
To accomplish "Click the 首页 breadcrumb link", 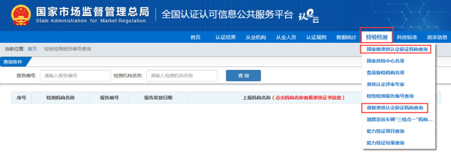I will pyautogui.click(x=32, y=49).
